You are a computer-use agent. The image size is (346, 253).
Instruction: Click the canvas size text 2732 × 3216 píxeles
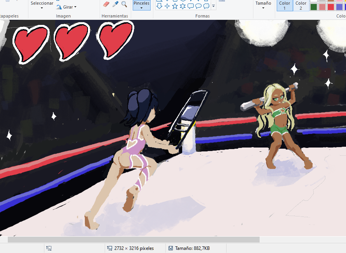[x=134, y=248]
